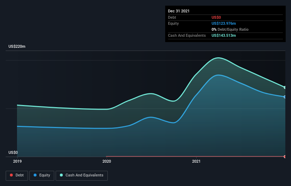Click the blue Equity legend dot
The height and width of the screenshot is (186, 291).
pyautogui.click(x=35, y=175)
